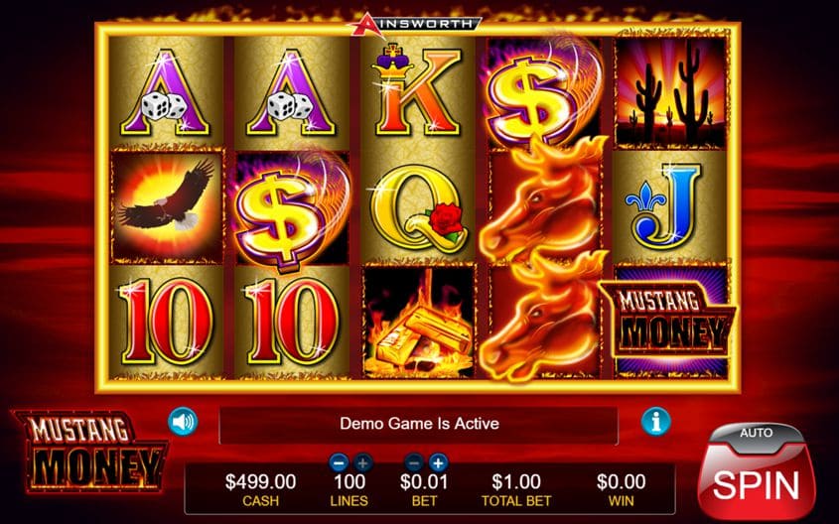This screenshot has width=839, height=524.
Task: Open the game info paytable icon
Action: pos(655,422)
